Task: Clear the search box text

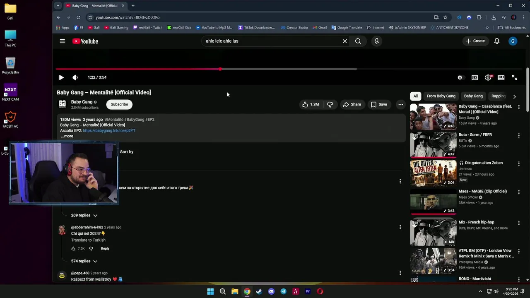Action: tap(344, 41)
